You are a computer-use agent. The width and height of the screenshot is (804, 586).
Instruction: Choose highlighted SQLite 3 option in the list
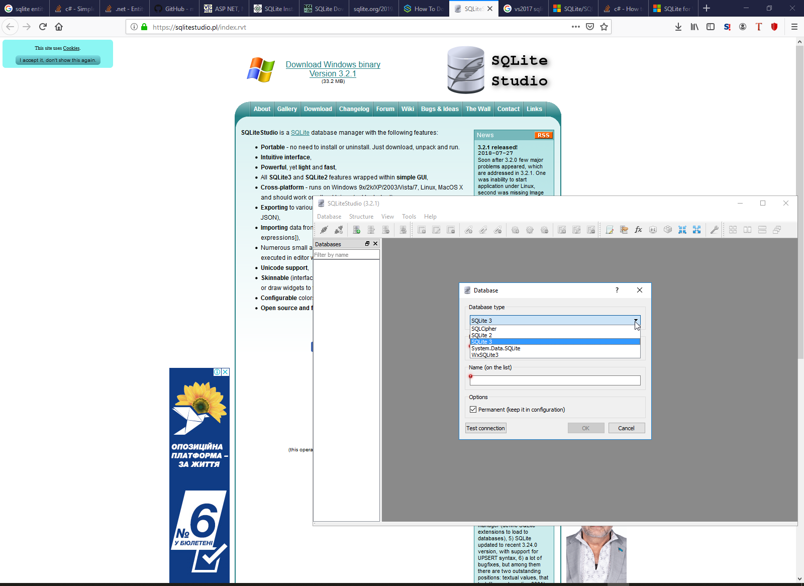tap(555, 342)
